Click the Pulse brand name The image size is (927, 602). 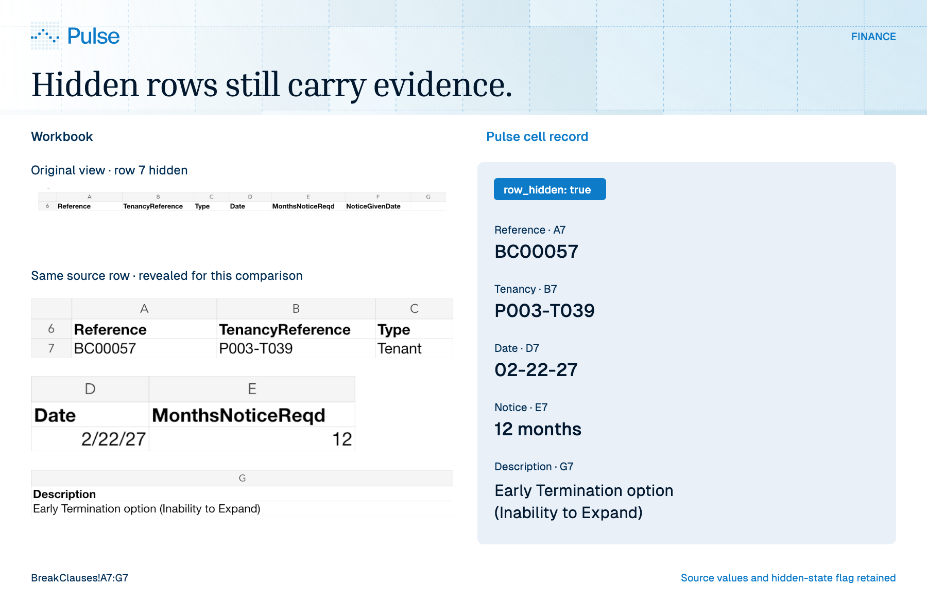[93, 36]
